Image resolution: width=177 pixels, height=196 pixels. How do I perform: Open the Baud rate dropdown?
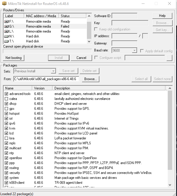coord(134,50)
